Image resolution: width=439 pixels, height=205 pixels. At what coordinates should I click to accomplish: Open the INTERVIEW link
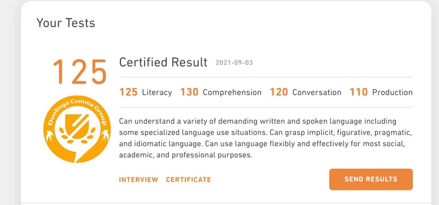pos(139,180)
